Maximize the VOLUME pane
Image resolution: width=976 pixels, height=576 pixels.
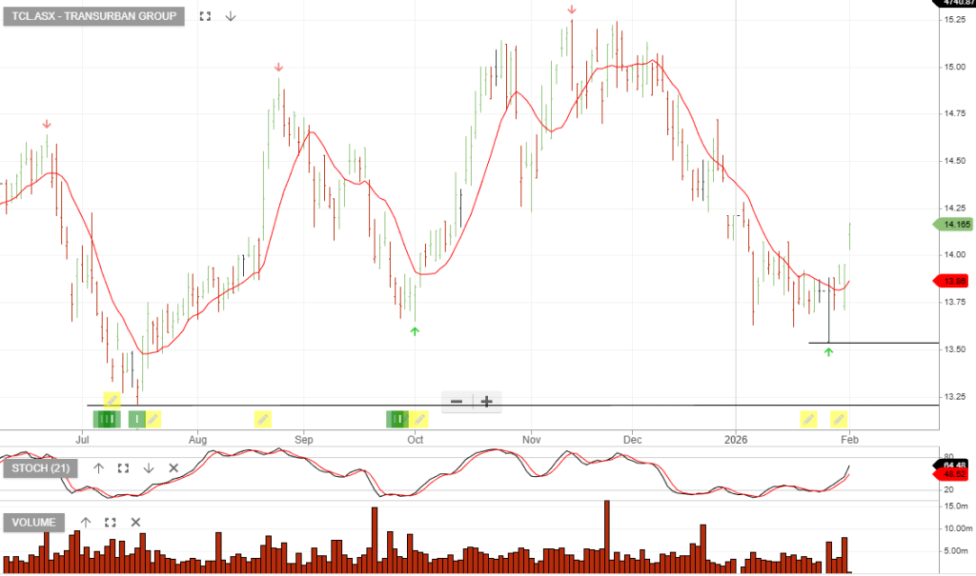[111, 522]
